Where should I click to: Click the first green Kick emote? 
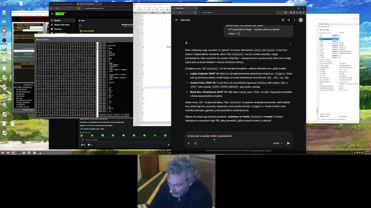(81, 135)
